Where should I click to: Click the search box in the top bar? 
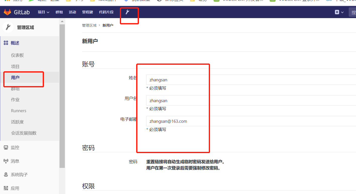[352, 12]
